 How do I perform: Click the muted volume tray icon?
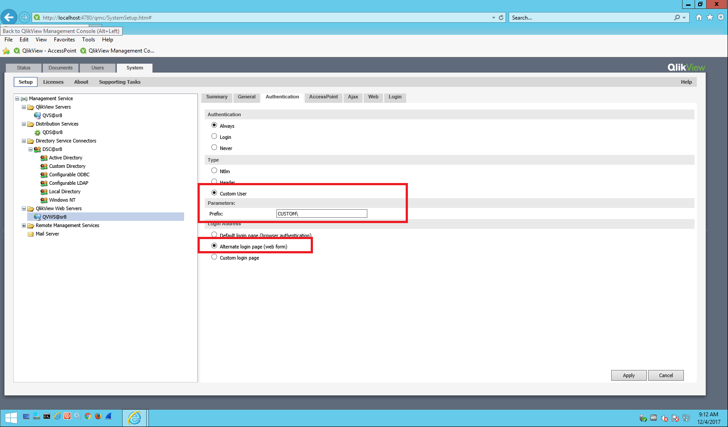[665, 418]
